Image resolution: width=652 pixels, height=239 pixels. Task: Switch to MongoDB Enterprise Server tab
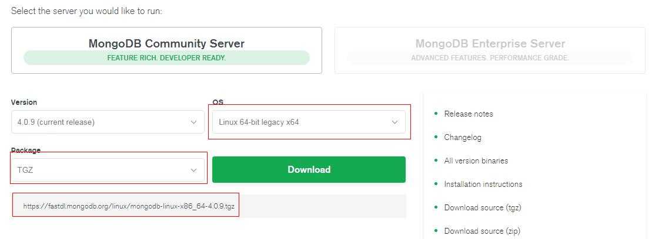click(490, 50)
